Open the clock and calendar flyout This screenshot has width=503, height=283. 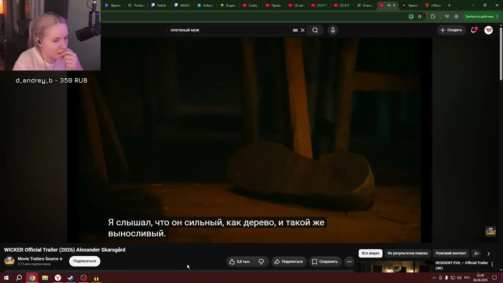tap(480, 278)
